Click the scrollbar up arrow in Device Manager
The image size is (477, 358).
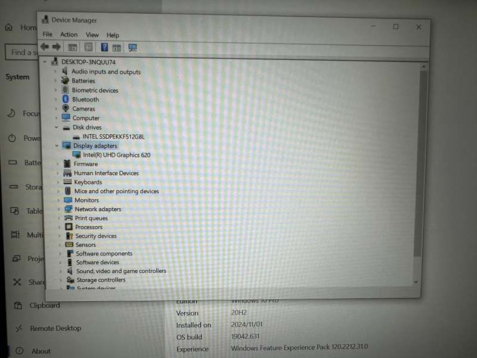[424, 66]
